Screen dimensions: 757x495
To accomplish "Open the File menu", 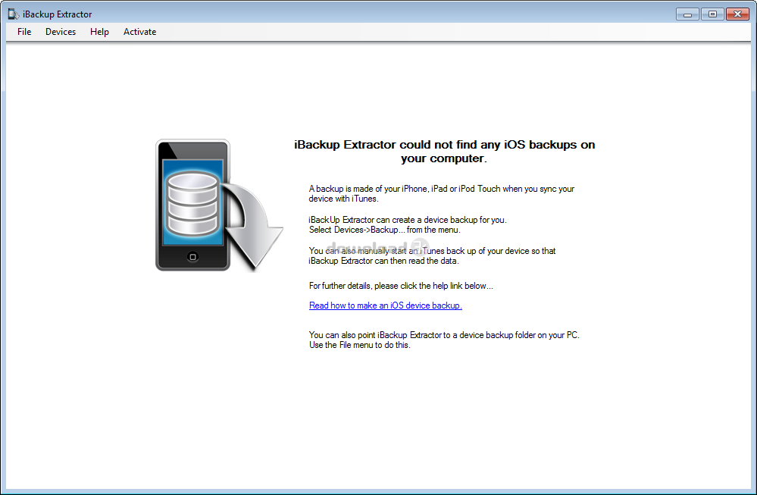I will click(x=24, y=32).
